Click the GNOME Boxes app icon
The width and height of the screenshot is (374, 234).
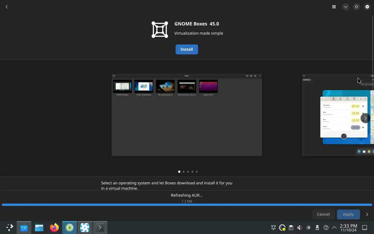pos(160,30)
